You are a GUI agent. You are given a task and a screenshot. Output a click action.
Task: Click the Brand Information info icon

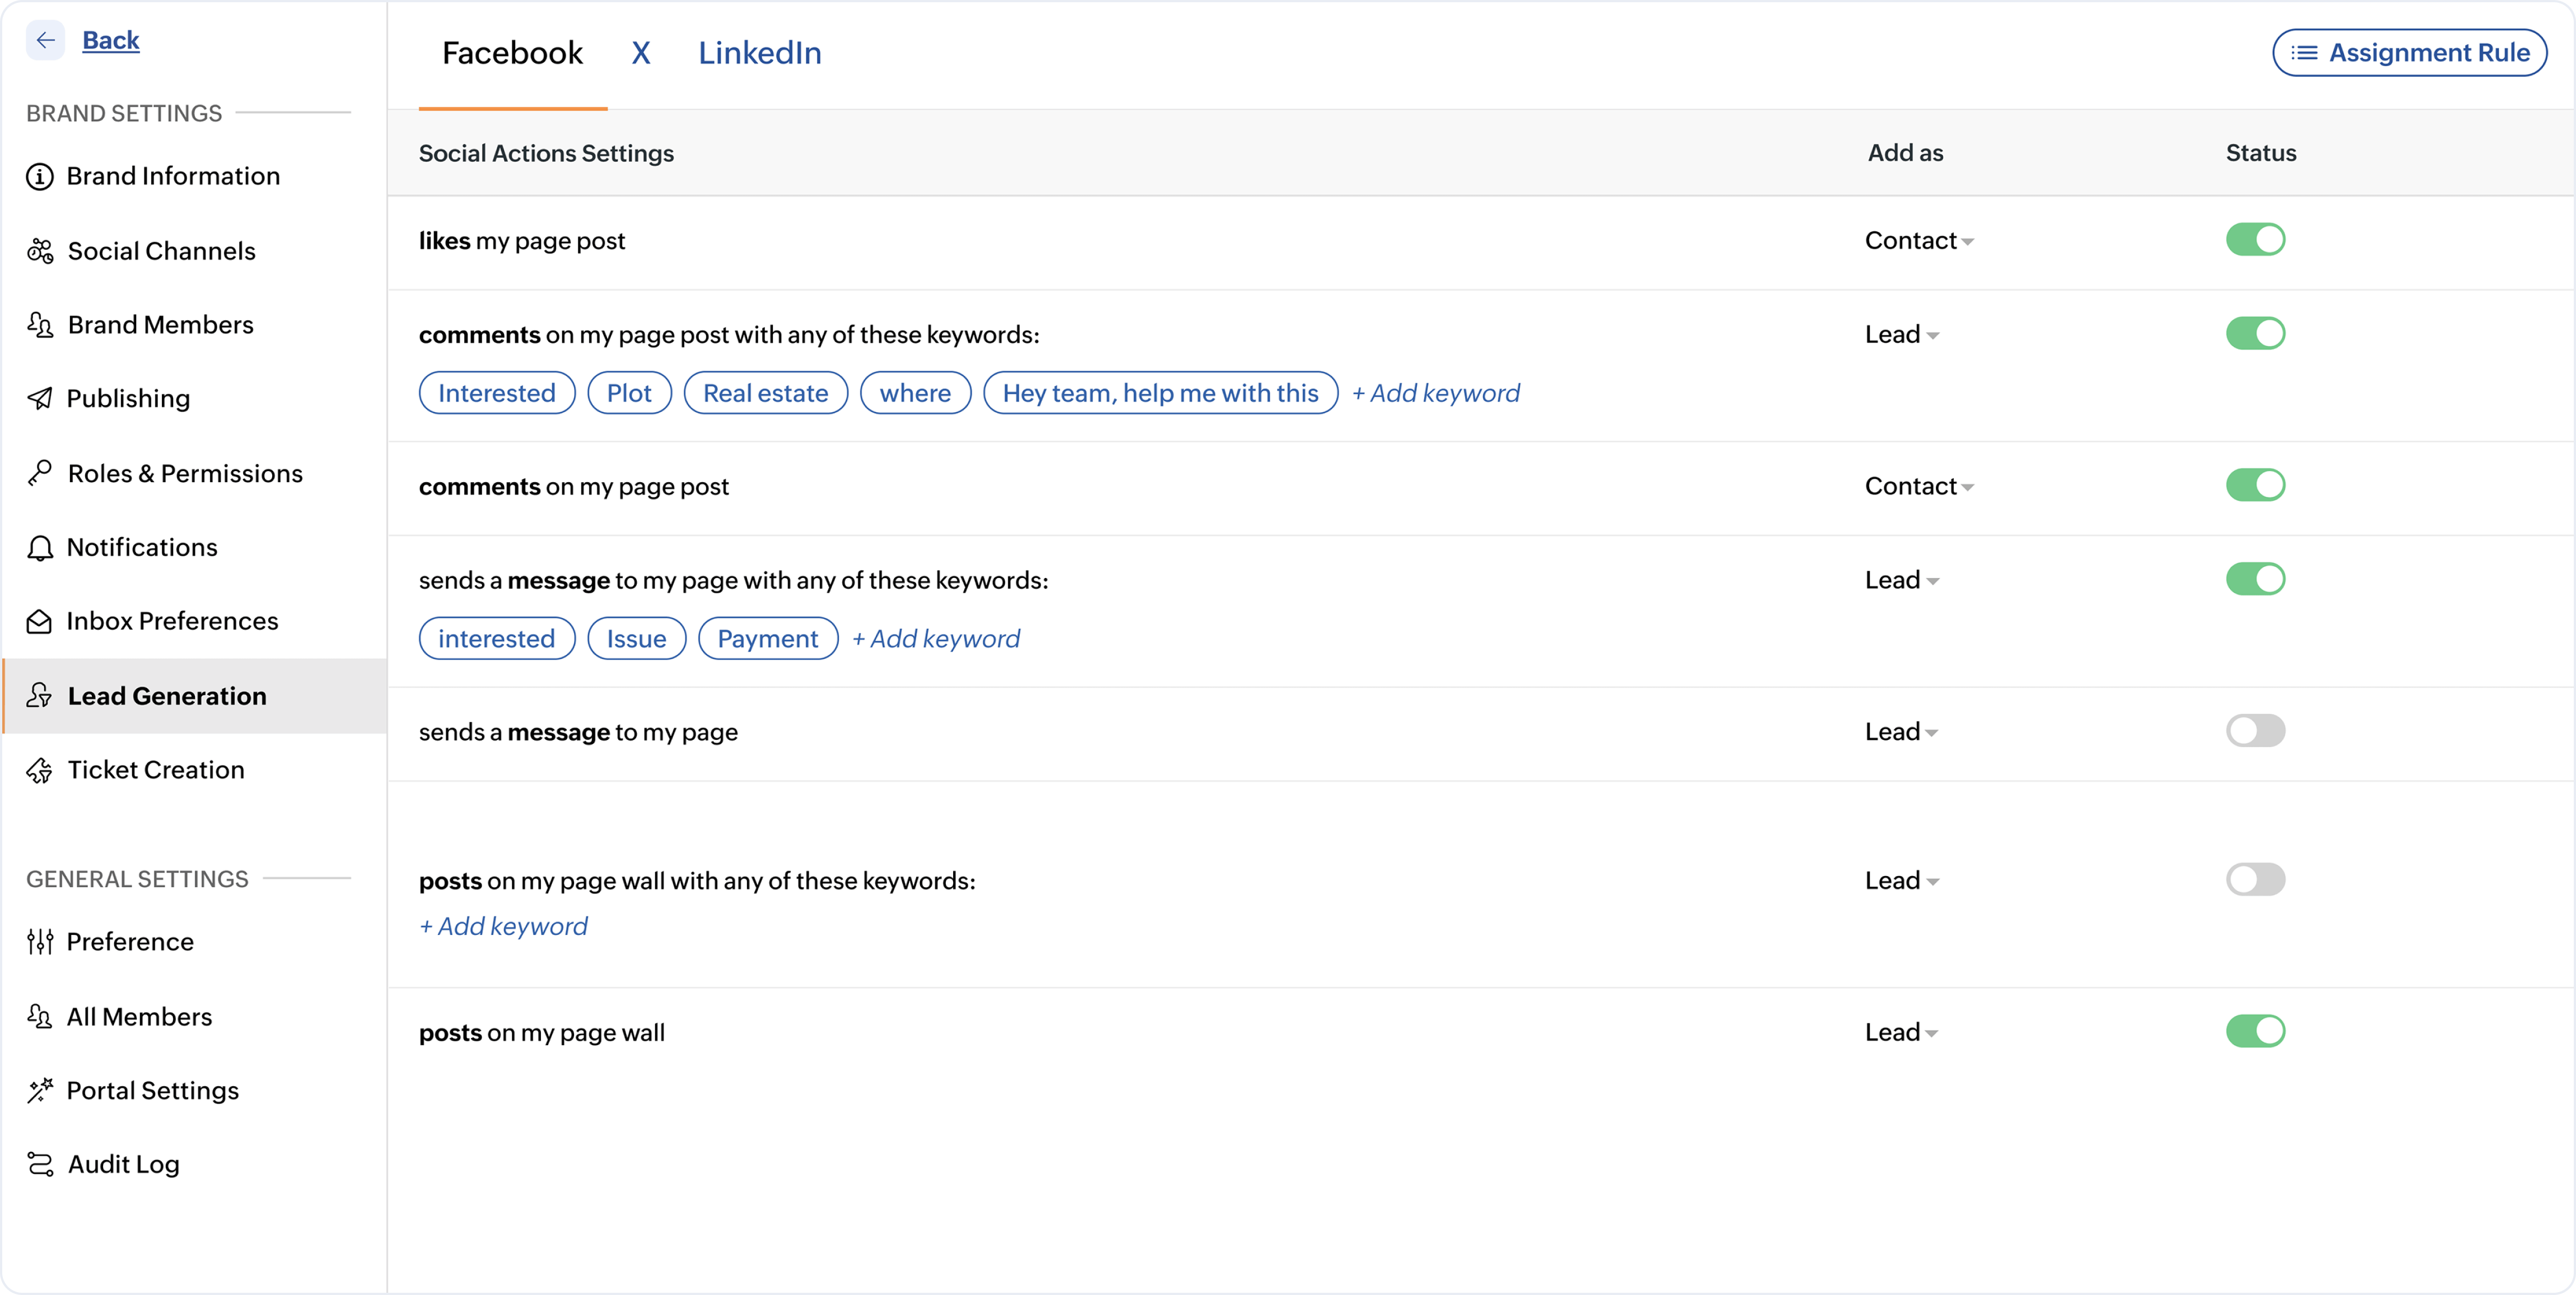40,175
